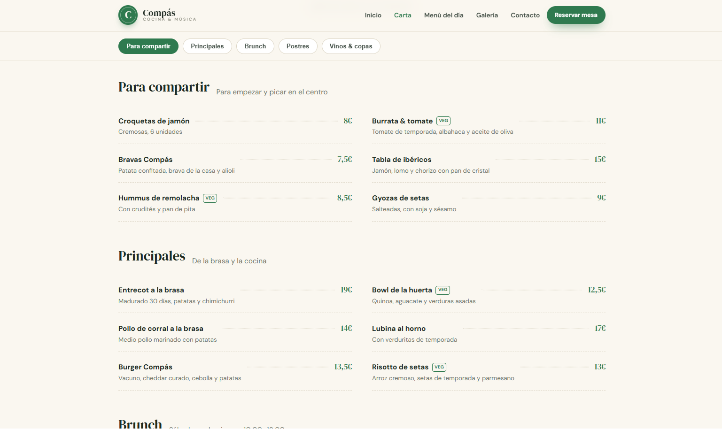The width and height of the screenshot is (722, 429).
Task: Click the Para compartir section heading
Action: click(x=164, y=87)
